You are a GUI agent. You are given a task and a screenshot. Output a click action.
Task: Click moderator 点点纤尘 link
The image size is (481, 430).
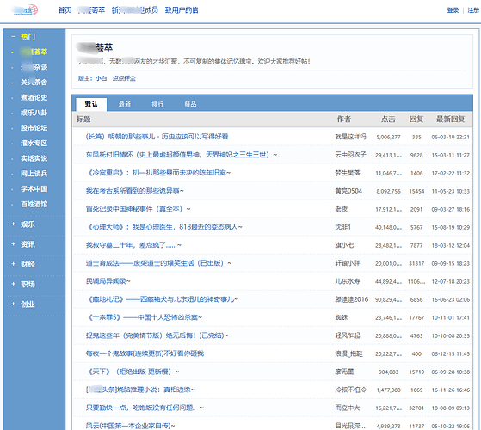coord(124,78)
